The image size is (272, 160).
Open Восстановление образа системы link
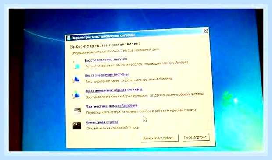coord(114,90)
